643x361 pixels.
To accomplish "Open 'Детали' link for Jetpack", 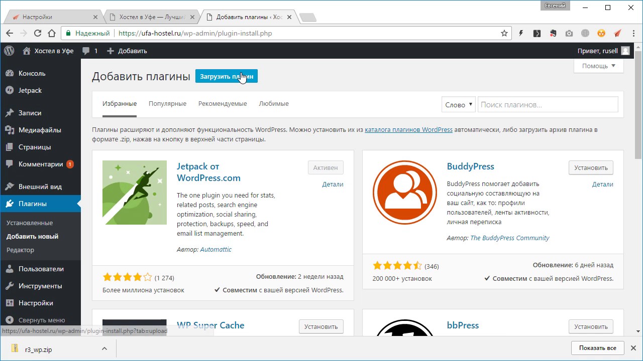I will pos(333,184).
